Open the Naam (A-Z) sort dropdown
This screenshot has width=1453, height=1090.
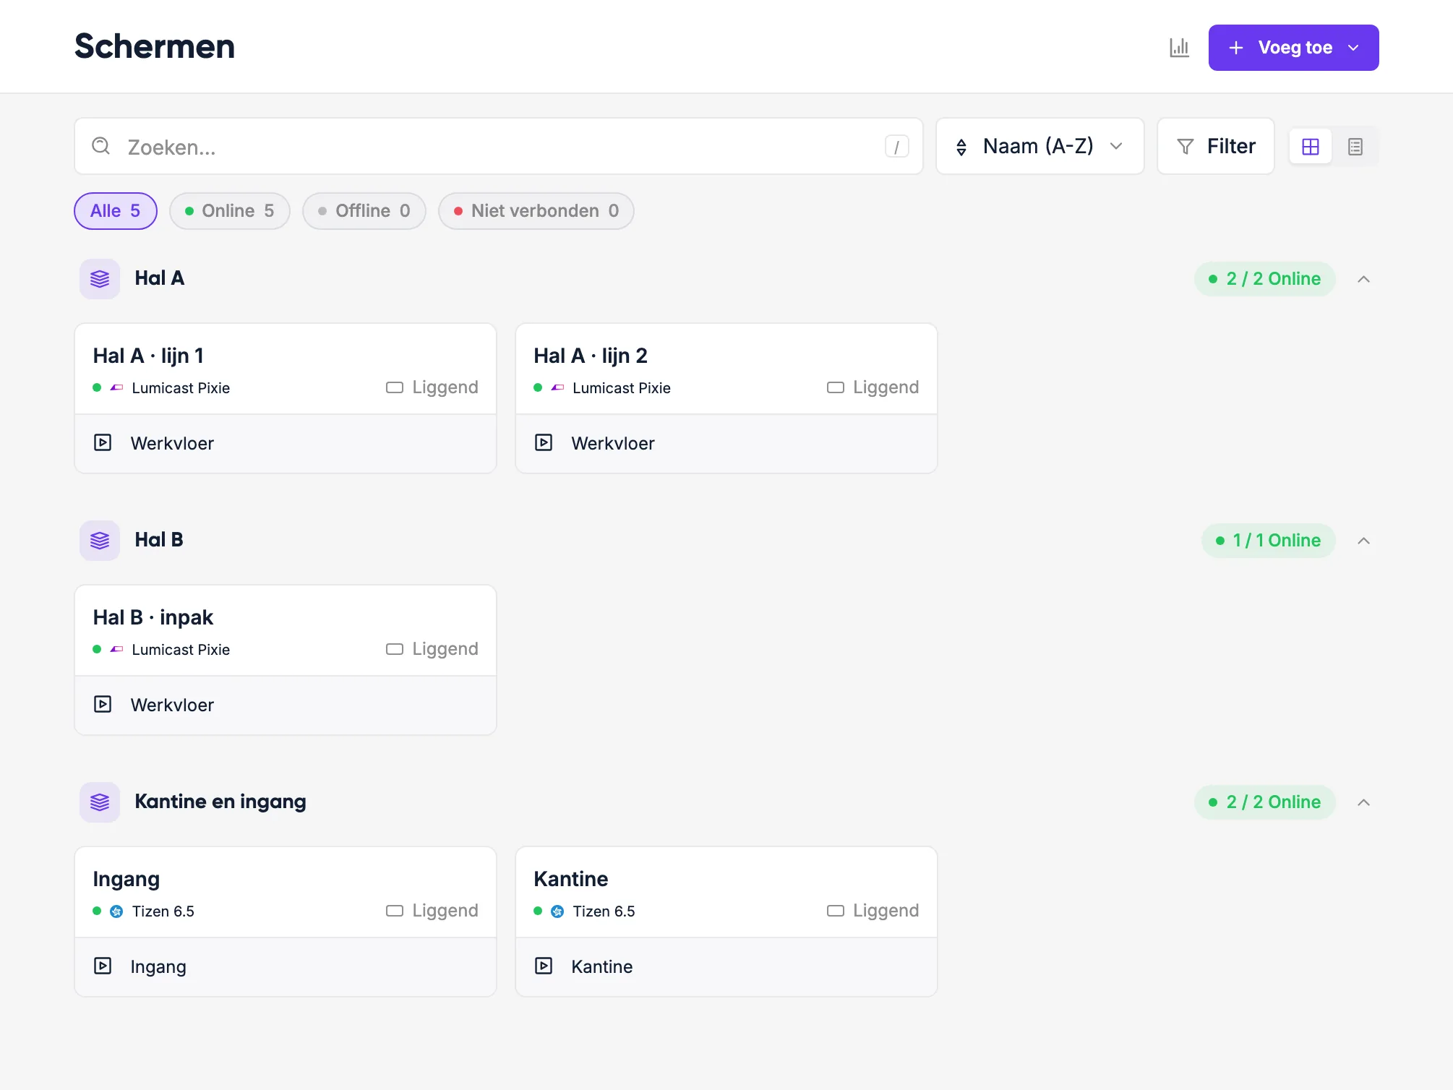[x=1040, y=147]
